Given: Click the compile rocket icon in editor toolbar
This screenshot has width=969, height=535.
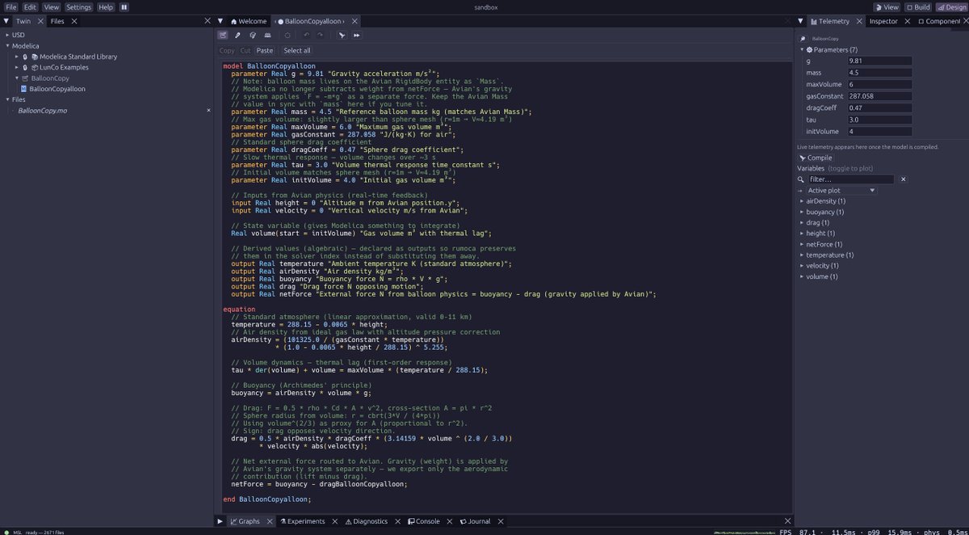Looking at the screenshot, I should tap(342, 35).
